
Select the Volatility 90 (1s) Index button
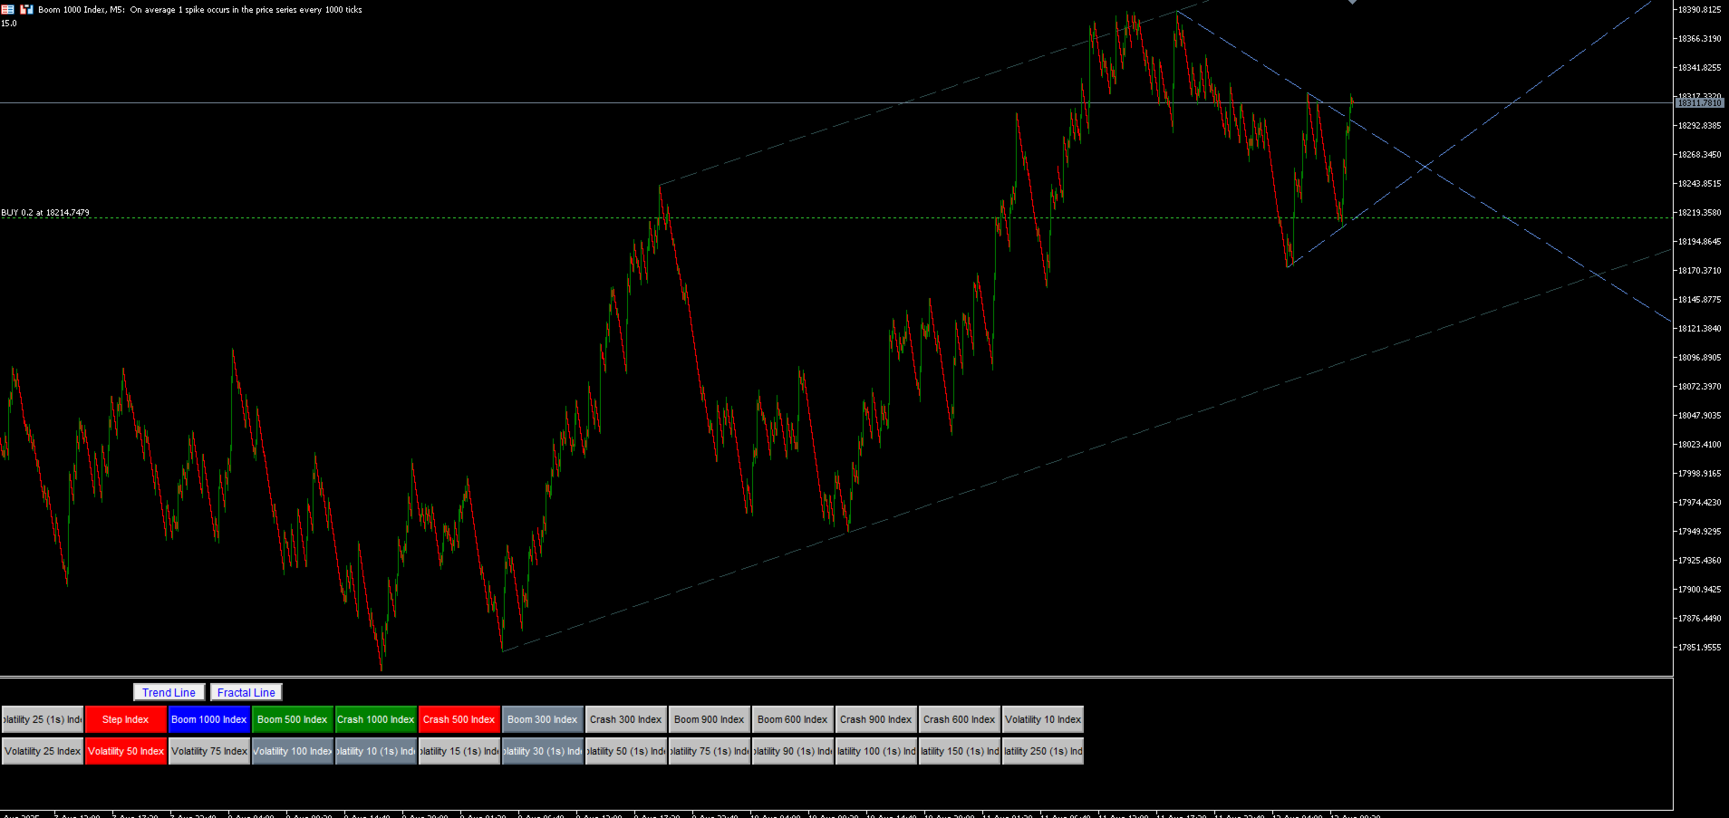pos(793,751)
